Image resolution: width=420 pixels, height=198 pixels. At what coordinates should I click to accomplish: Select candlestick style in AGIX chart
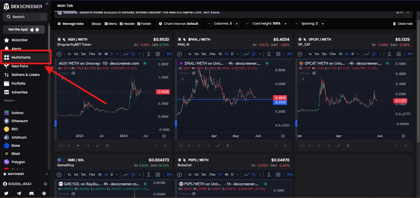(134, 54)
